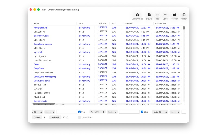Uncheck the Stop checkbox left of first 'Not a Dir'
The width and height of the screenshot is (217, 136).
click(x=79, y=112)
